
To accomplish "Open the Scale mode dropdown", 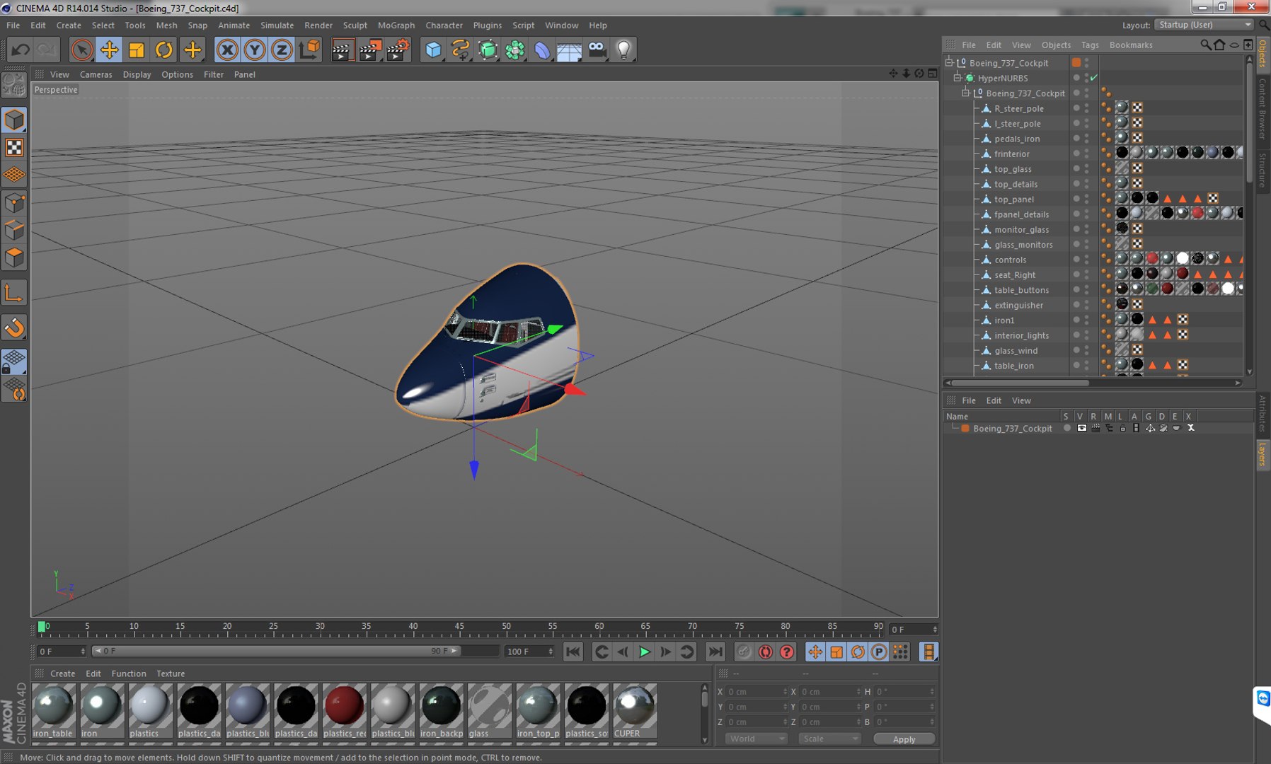I will (x=829, y=739).
